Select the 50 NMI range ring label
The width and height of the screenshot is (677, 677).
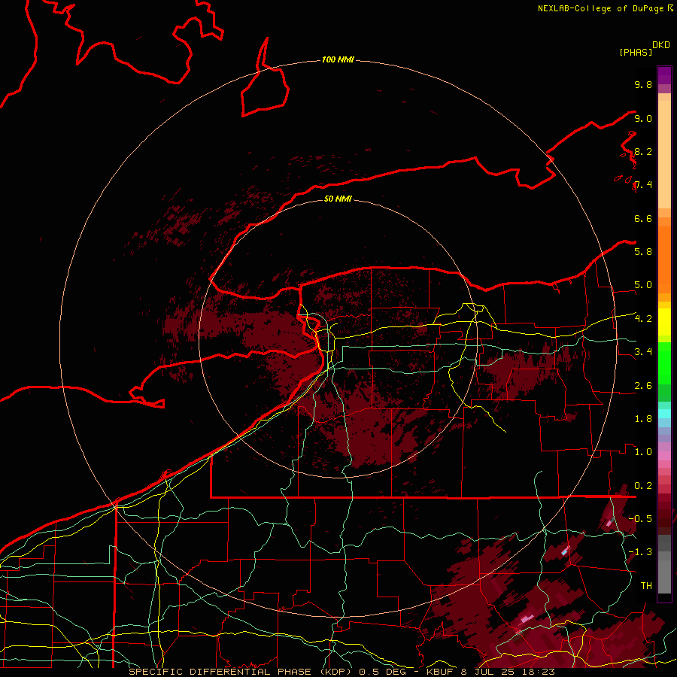point(338,199)
